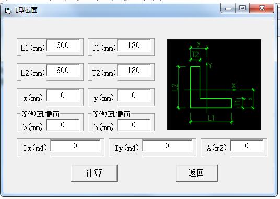Viewport: 280px width, 199px height.
Task: Select the T2(mm) value box
Action: coord(134,71)
